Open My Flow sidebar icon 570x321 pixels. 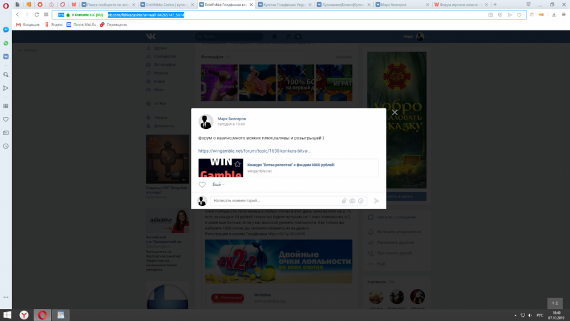pyautogui.click(x=6, y=88)
